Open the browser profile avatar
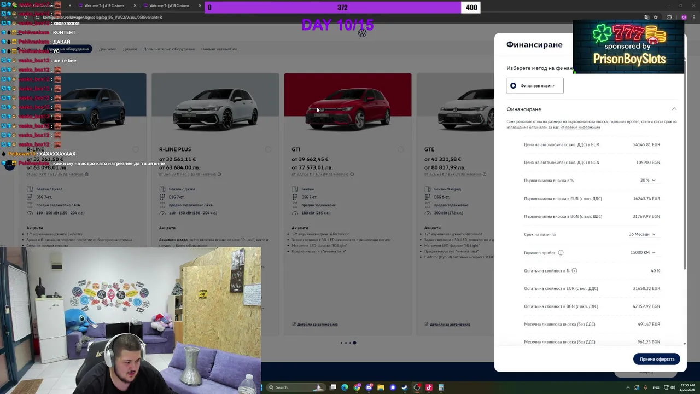The width and height of the screenshot is (700, 394). click(x=684, y=17)
